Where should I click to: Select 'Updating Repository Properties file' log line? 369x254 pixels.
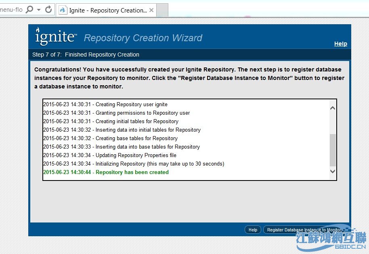(x=110, y=155)
